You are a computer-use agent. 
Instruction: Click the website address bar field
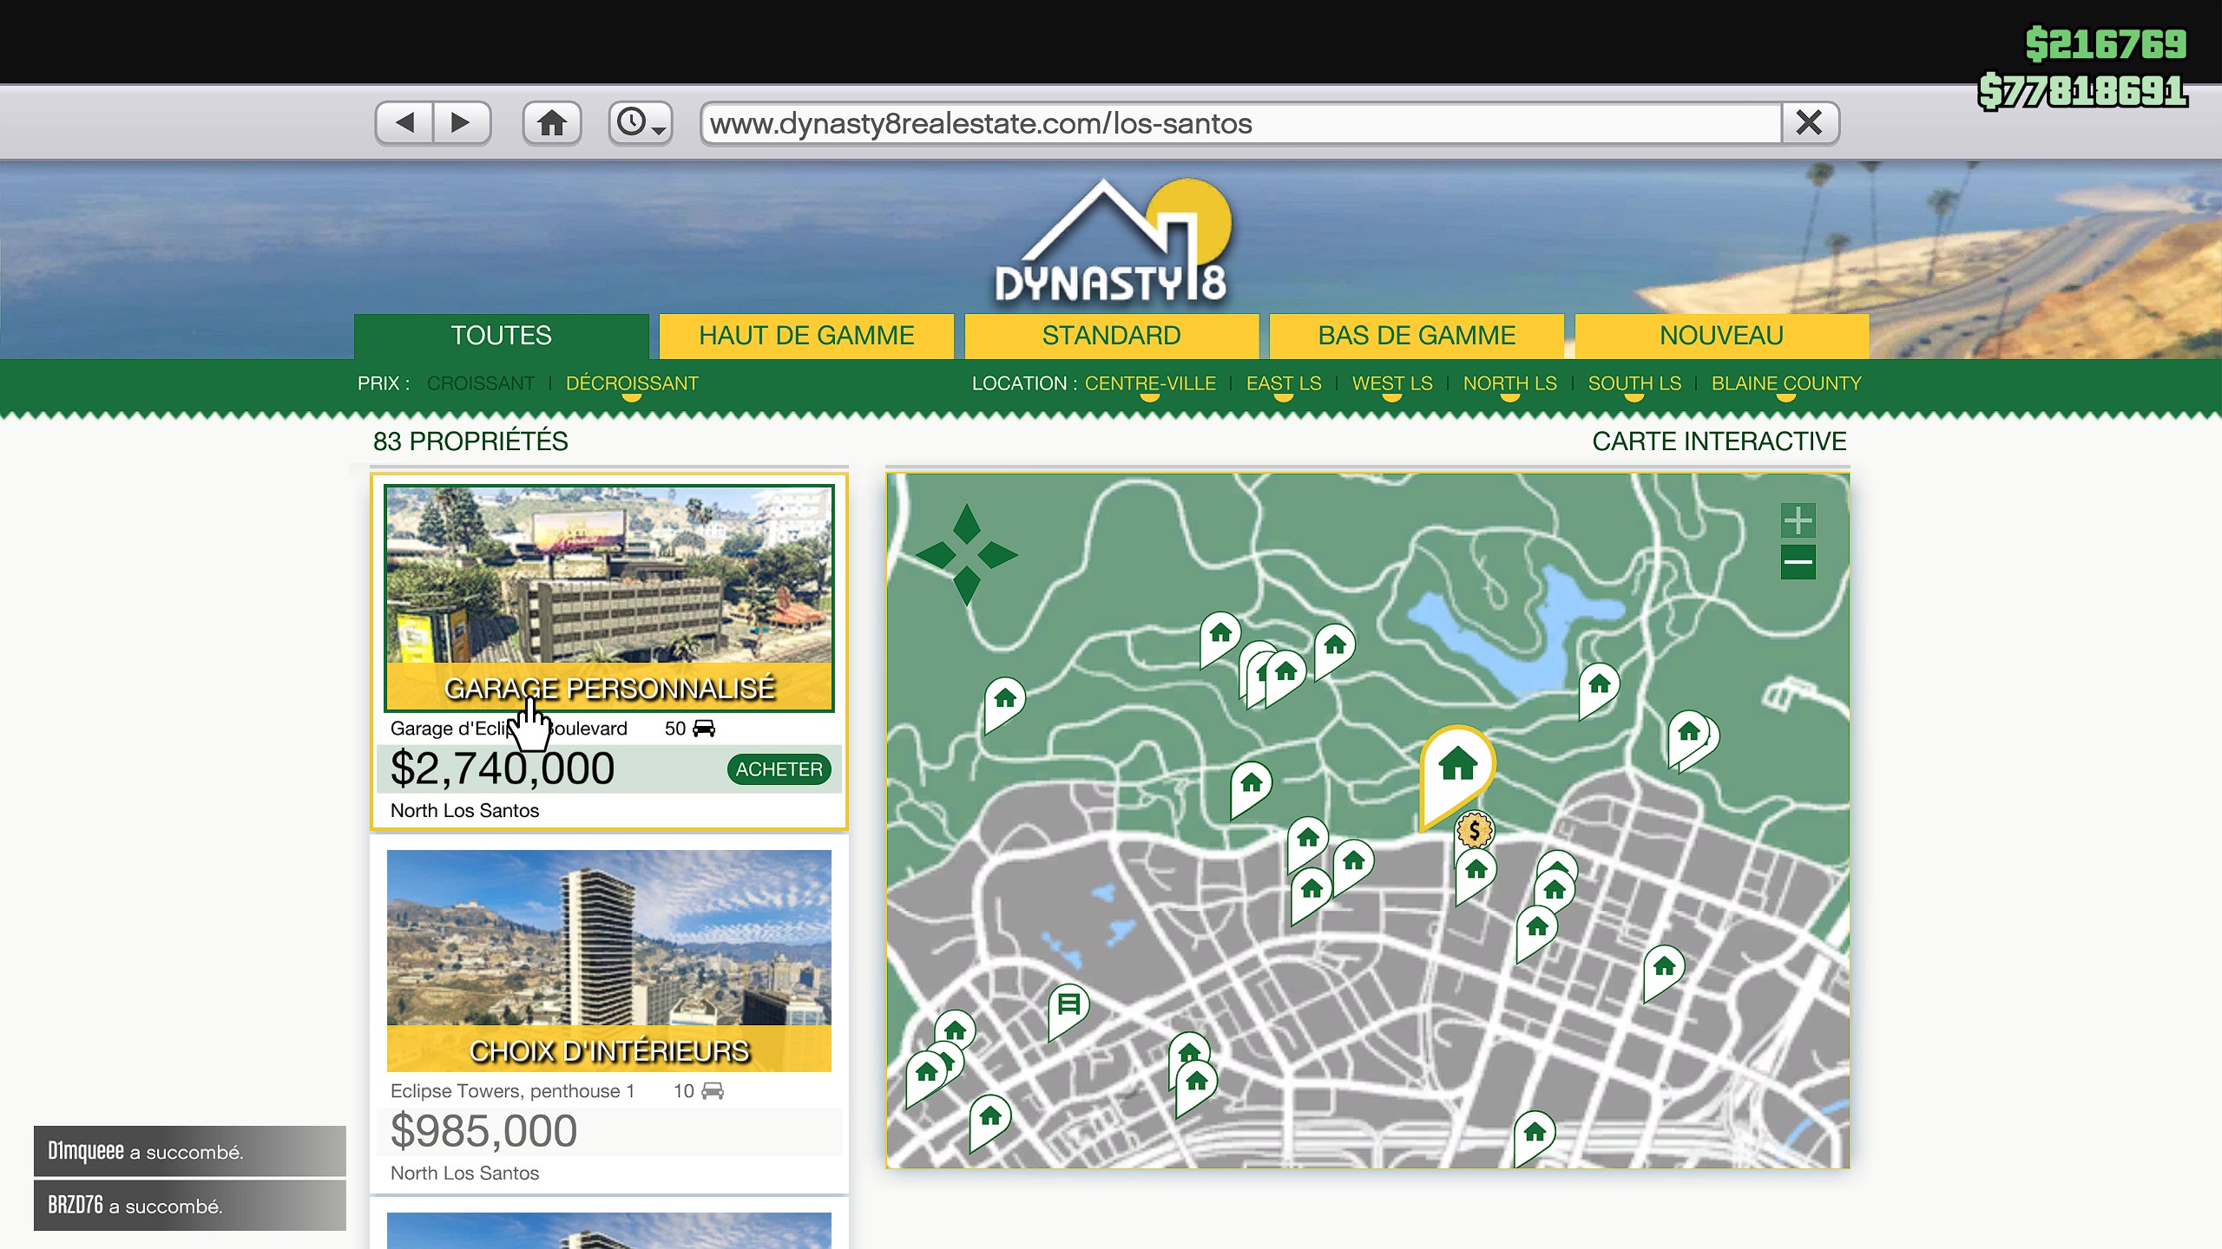(1241, 123)
